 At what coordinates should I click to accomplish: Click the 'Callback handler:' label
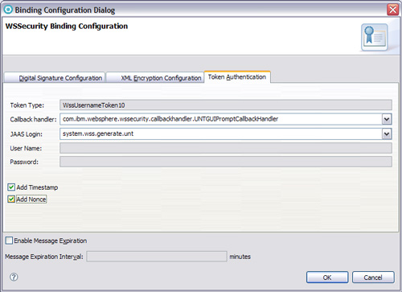33,119
